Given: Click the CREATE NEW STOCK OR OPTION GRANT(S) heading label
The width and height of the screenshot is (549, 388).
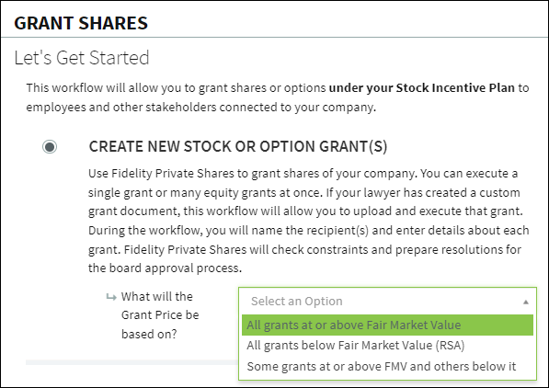Looking at the screenshot, I should 238,146.
